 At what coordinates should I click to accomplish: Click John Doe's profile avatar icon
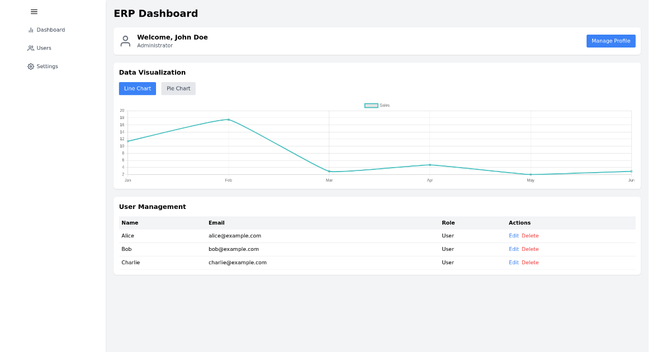[x=125, y=40]
